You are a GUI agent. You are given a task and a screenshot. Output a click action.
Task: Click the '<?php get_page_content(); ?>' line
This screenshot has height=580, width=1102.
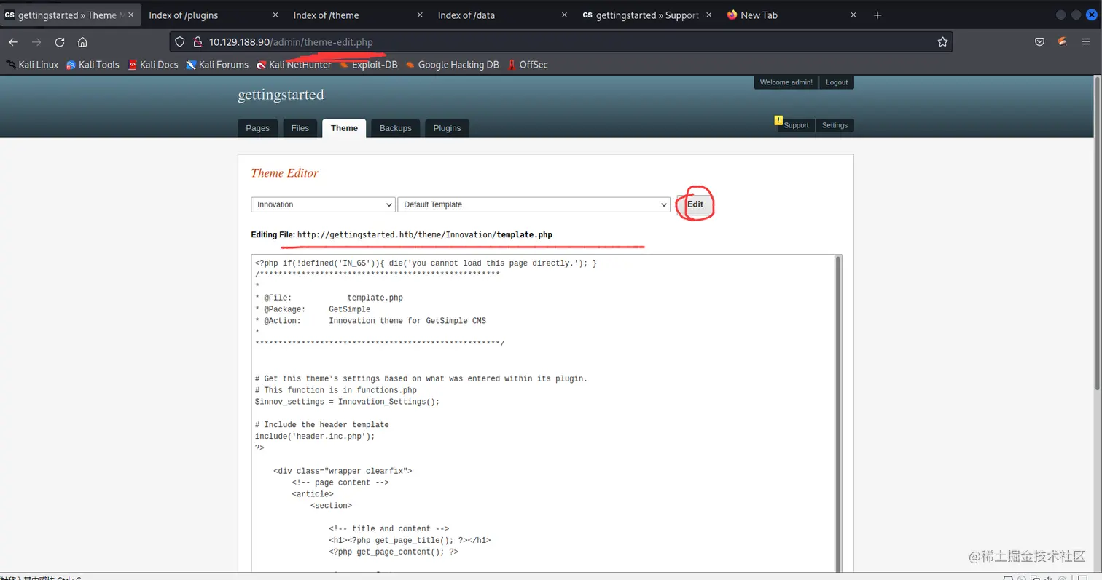tap(394, 552)
